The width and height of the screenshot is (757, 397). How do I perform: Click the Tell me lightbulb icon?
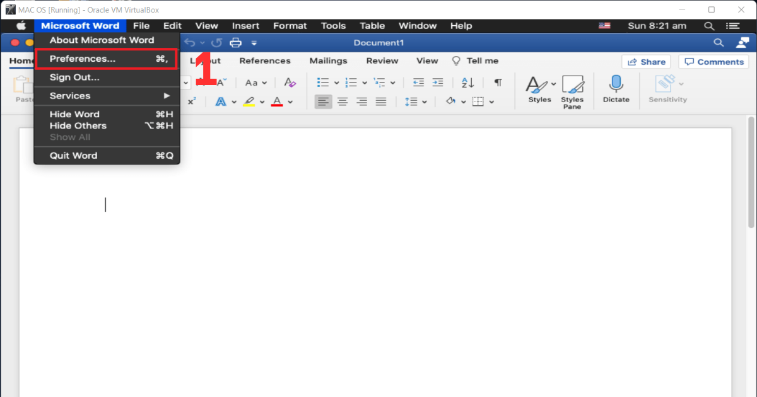pos(457,61)
